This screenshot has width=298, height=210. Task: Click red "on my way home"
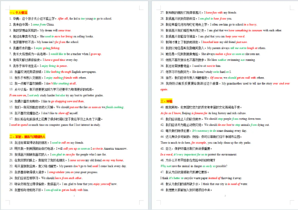pos(113,160)
